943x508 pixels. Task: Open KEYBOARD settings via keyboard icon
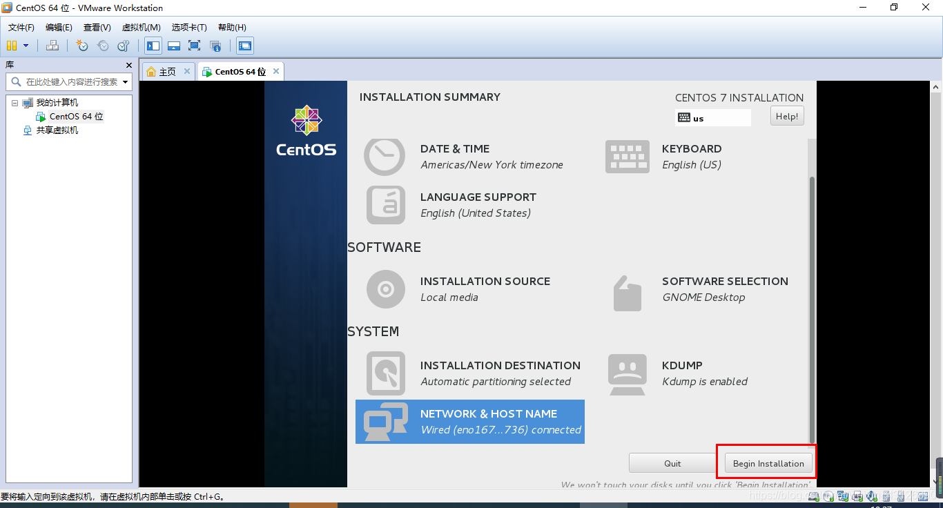[628, 157]
